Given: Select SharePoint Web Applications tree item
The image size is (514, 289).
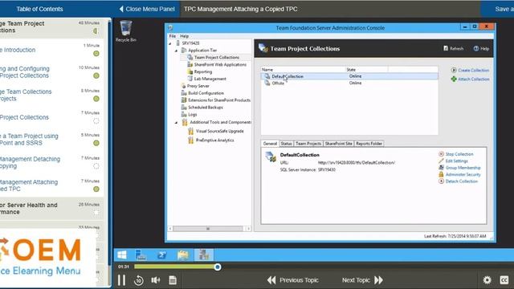Looking at the screenshot, I should [x=220, y=64].
